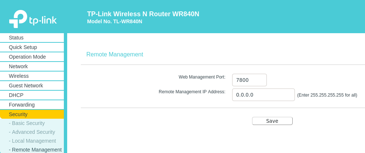Go to Basic Security submenu
Image resolution: width=365 pixels, height=153 pixels.
click(27, 123)
